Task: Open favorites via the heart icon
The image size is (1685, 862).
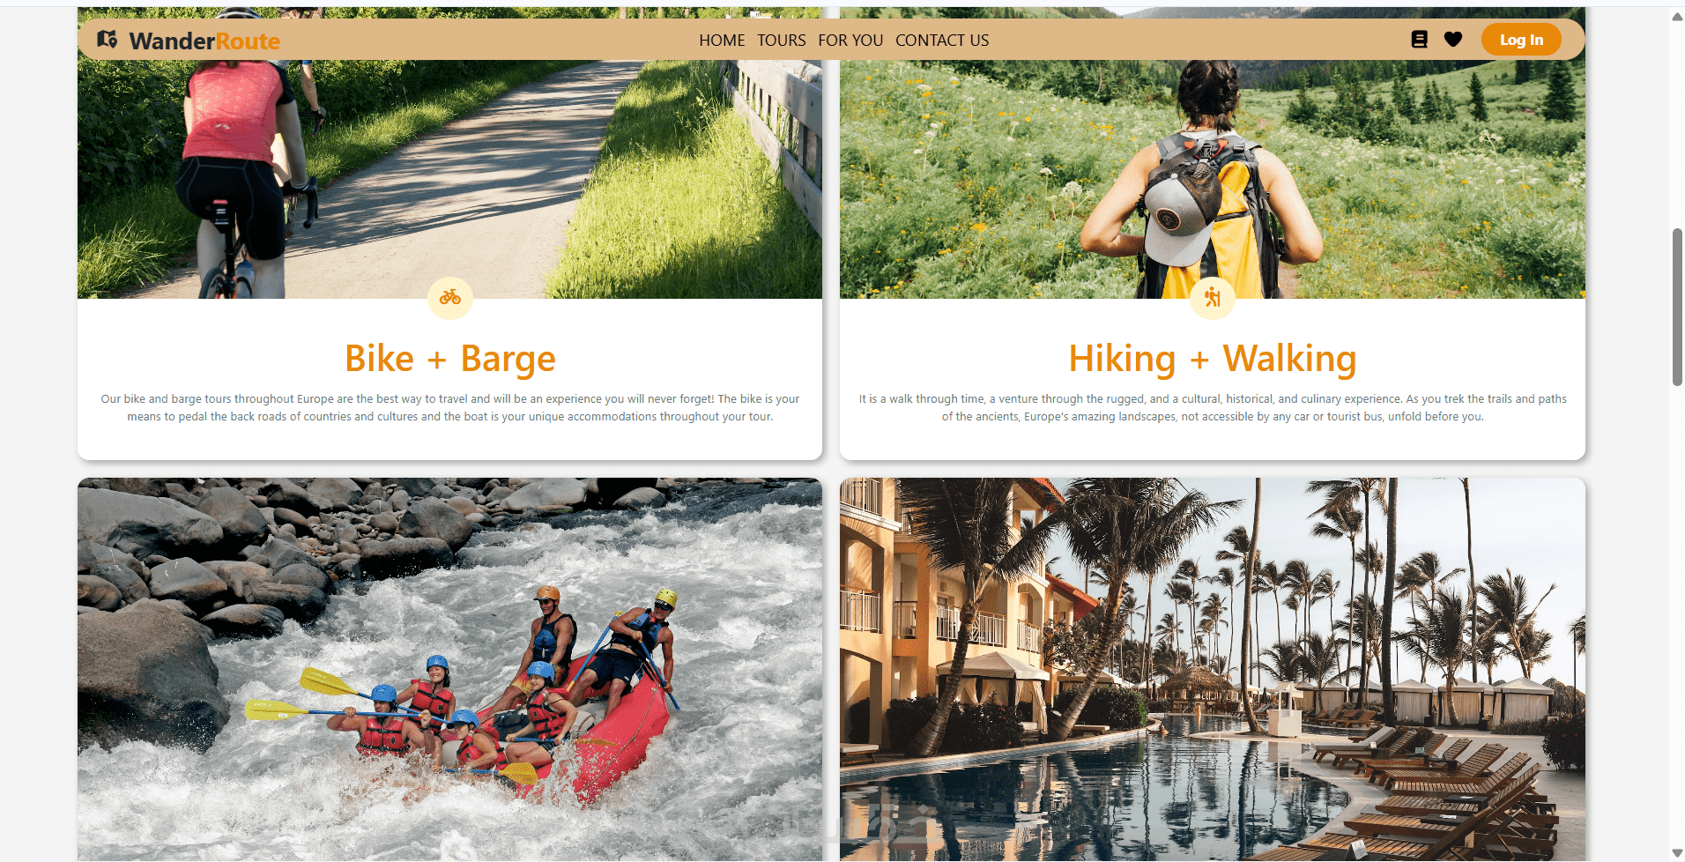Action: (x=1453, y=40)
